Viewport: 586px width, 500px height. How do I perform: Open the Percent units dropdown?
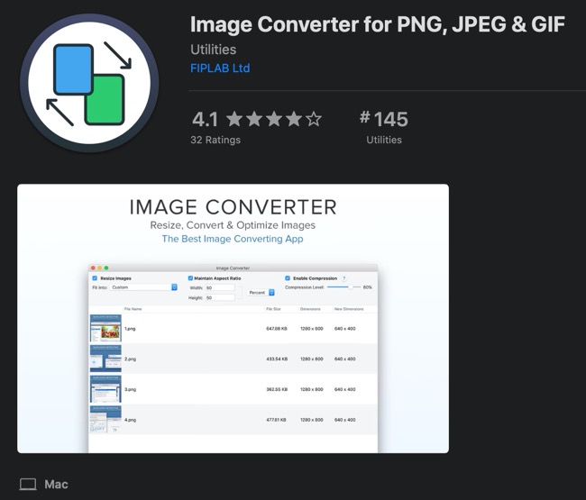pos(261,293)
